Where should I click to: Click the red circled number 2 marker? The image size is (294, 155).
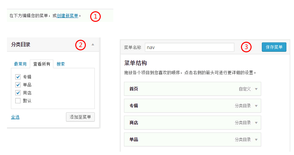click(x=81, y=45)
